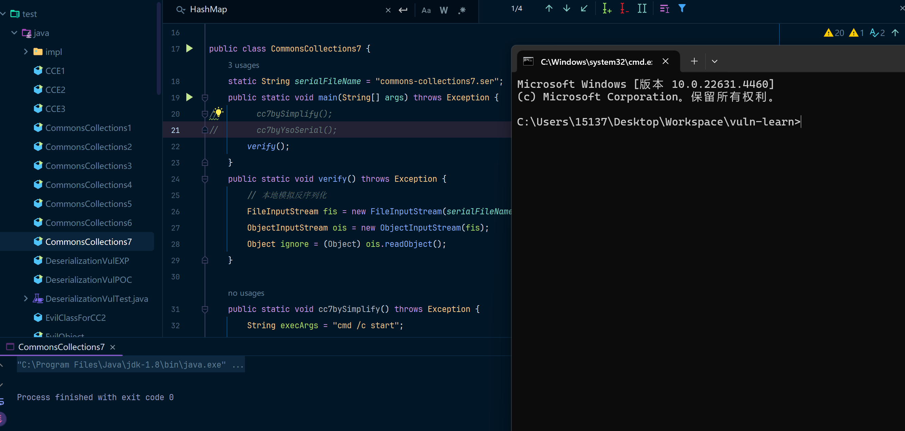This screenshot has height=431, width=905.
Task: Open CommonsCollections5 in the project tree
Action: tap(89, 203)
